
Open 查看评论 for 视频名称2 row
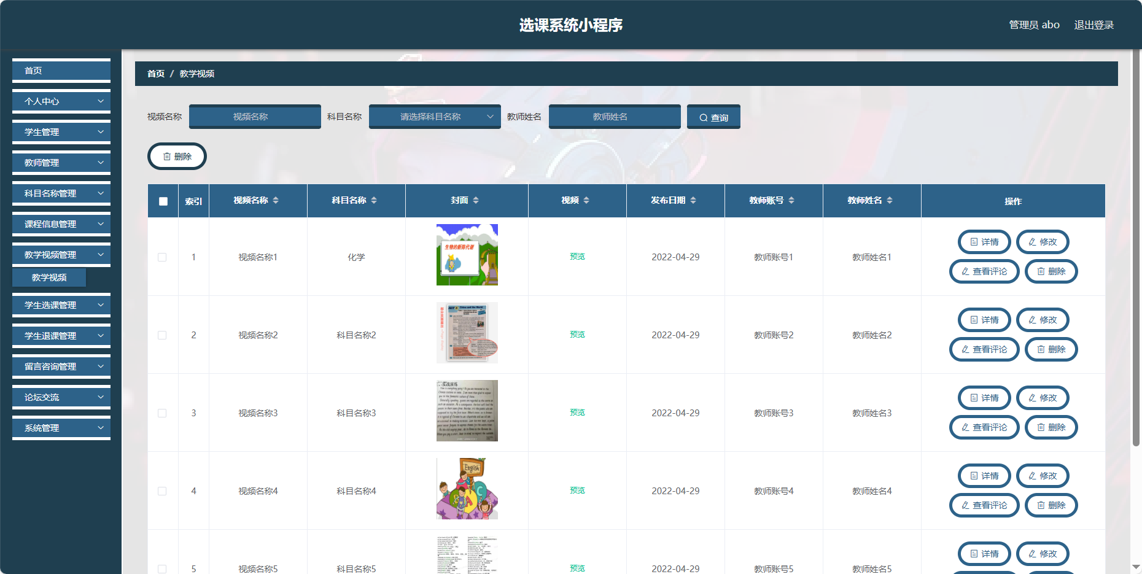[984, 349]
